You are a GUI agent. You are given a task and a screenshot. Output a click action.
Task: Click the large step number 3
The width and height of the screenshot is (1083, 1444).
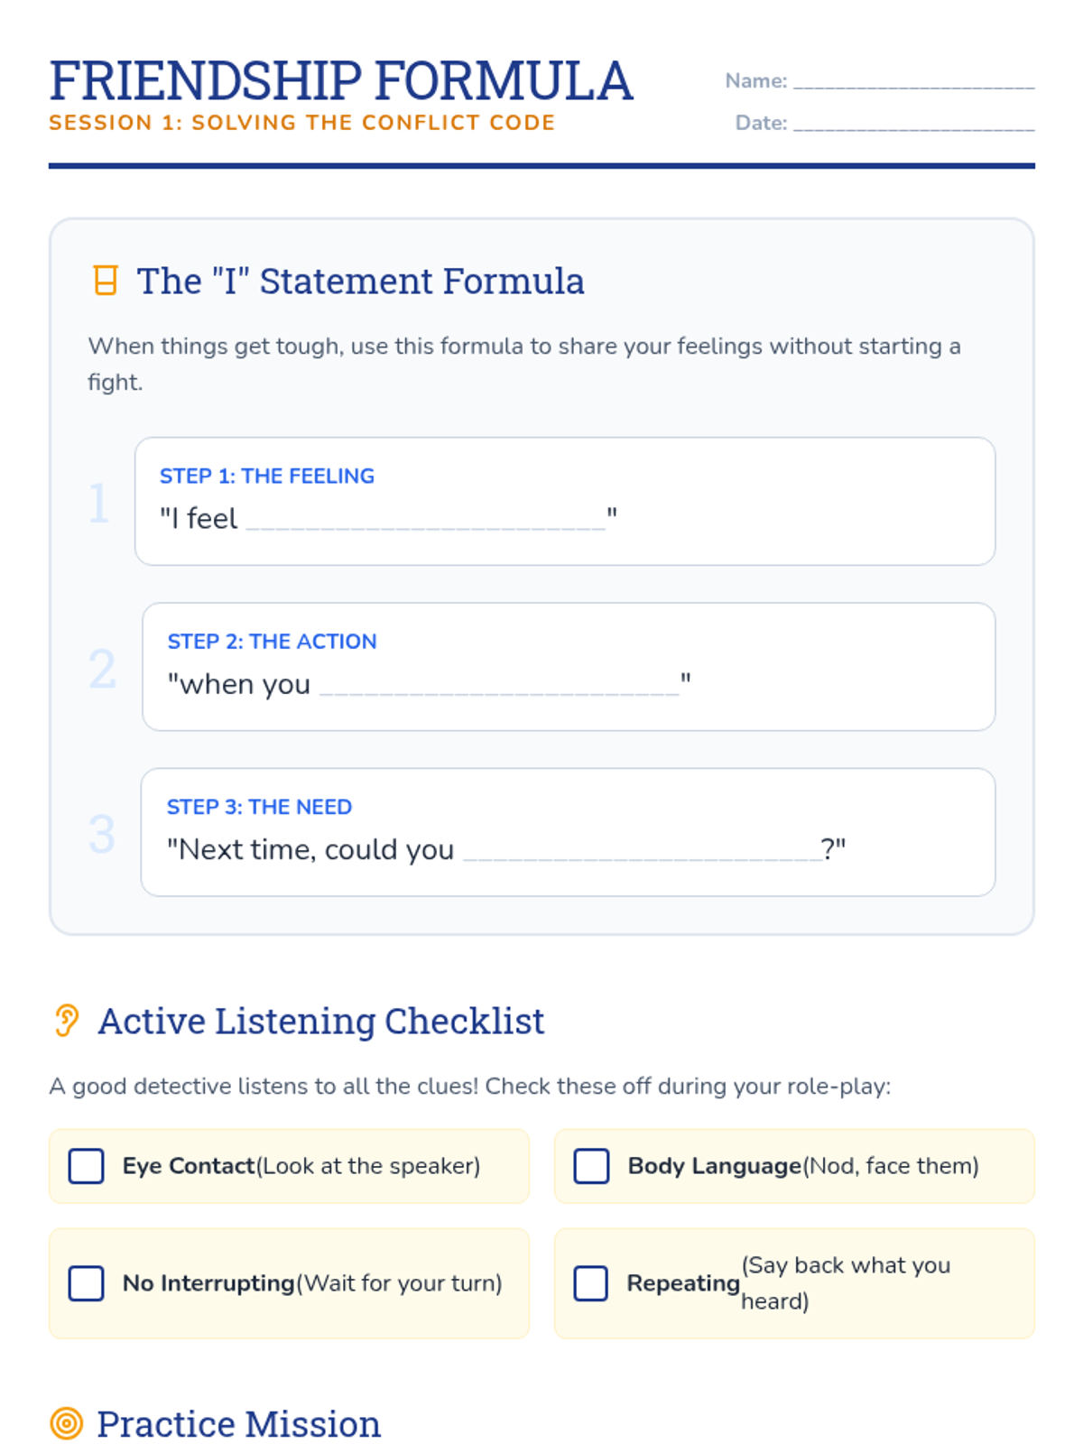102,834
